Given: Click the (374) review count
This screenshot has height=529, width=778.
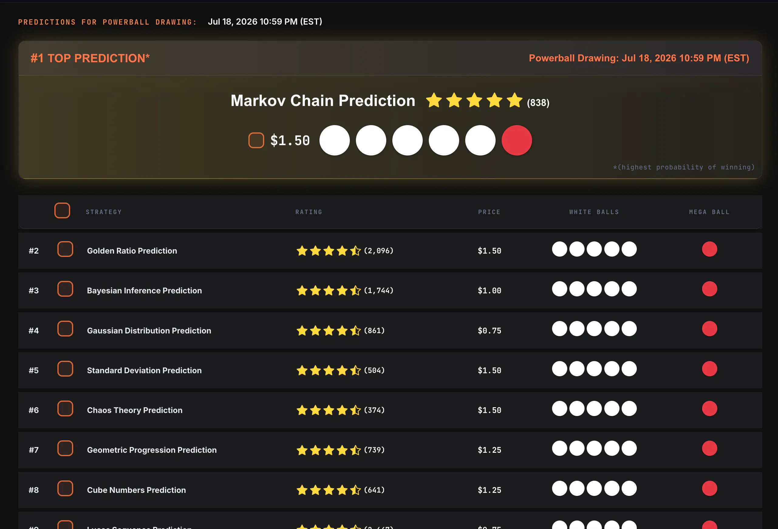Looking at the screenshot, I should [x=374, y=410].
